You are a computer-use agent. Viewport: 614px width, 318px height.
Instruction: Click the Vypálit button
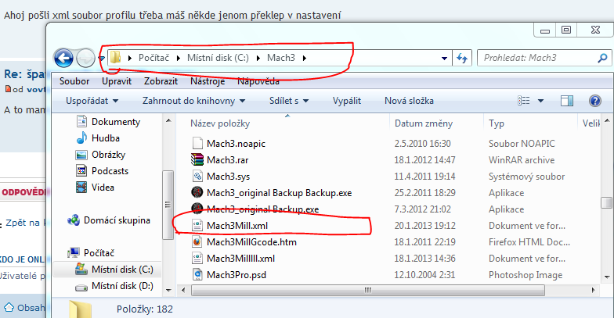pyautogui.click(x=347, y=101)
